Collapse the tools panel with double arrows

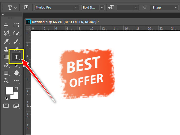(x=3, y=15)
